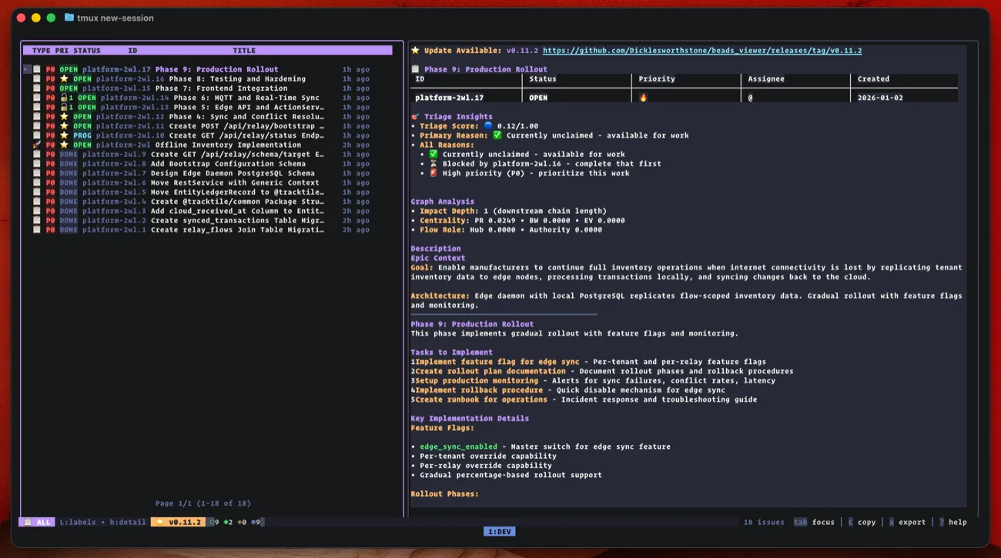Click the rocket epic icon for Offline Inventory Implementation
Image resolution: width=1001 pixels, height=558 pixels.
tap(36, 145)
